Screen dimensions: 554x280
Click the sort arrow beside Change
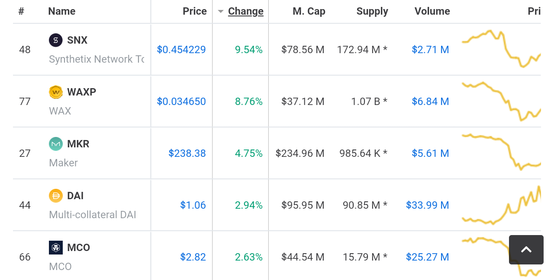point(221,12)
